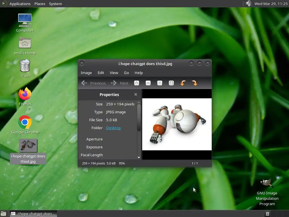Click the scroll-up arrow in Properties panel
Image resolution: width=289 pixels, height=217 pixels.
tap(139, 102)
